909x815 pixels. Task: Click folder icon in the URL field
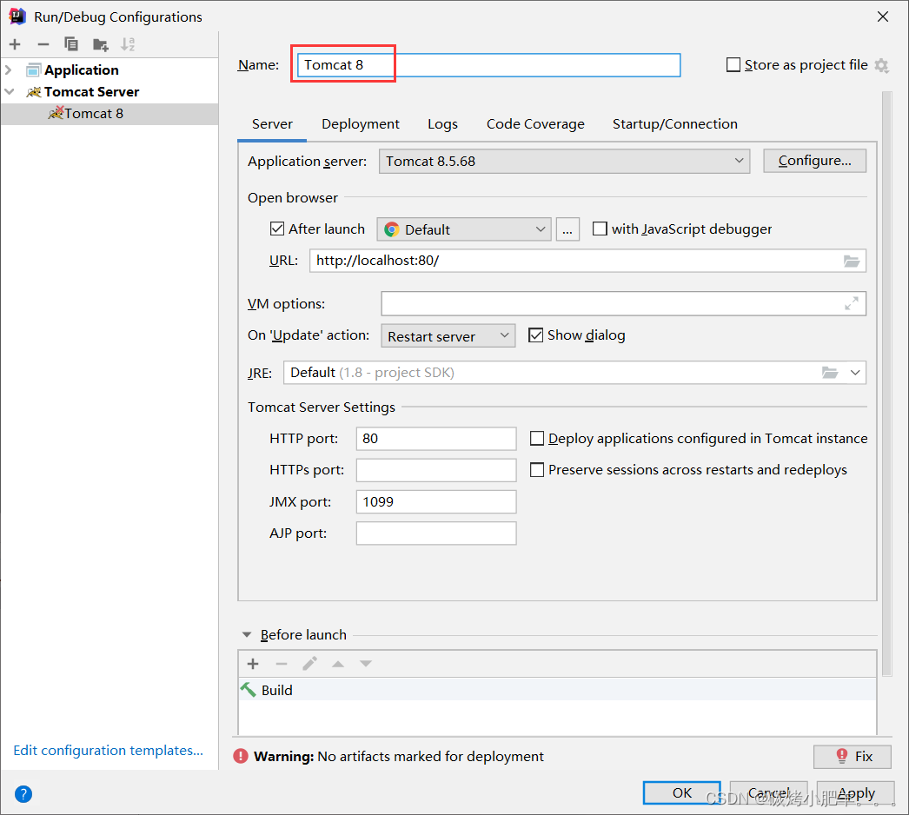[x=851, y=261]
